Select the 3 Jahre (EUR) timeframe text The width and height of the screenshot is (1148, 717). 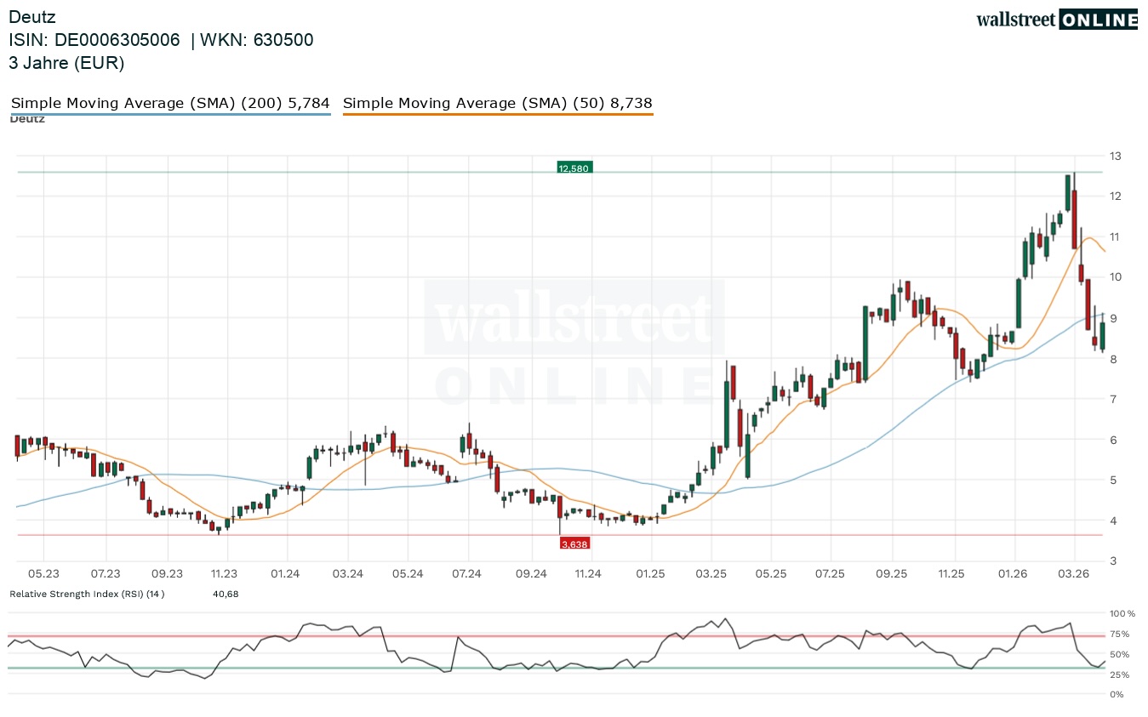tap(66, 62)
